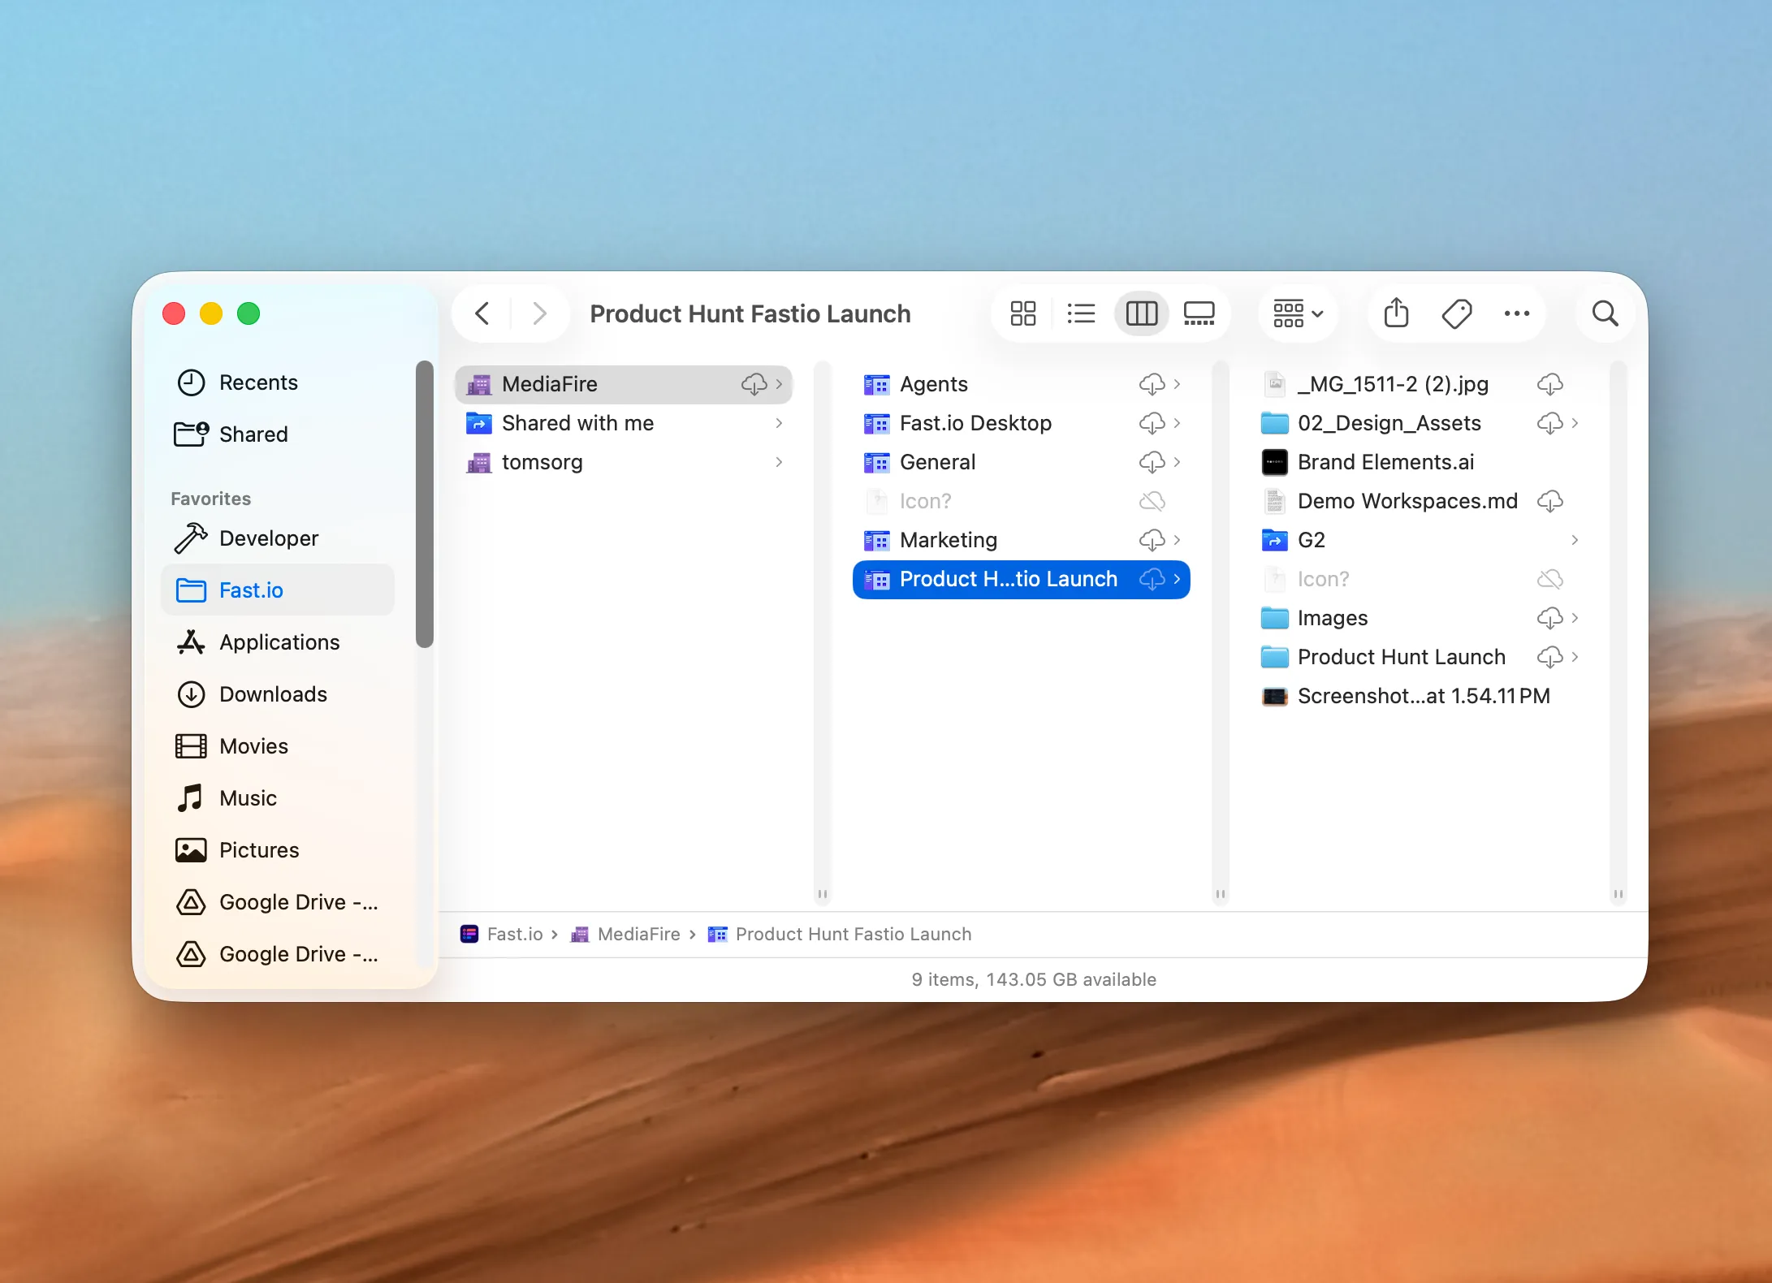Switch to gallery view
The height and width of the screenshot is (1283, 1772).
[x=1199, y=313]
